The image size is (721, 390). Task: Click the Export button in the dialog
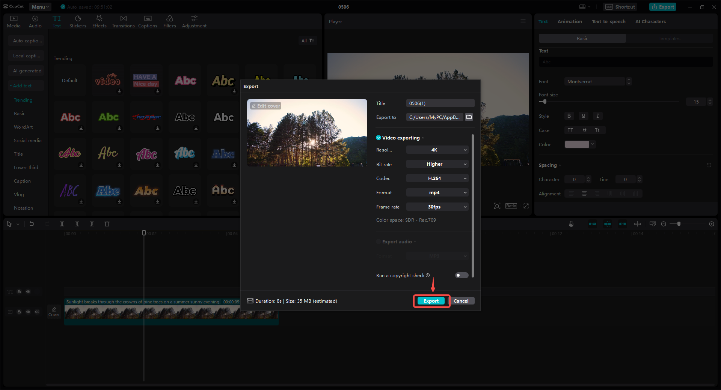(431, 301)
